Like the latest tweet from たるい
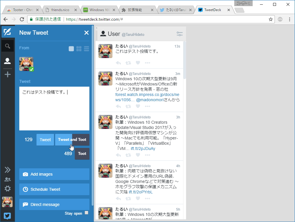Image resolution: width=295 pixels, height=222 pixels. pos(138,63)
